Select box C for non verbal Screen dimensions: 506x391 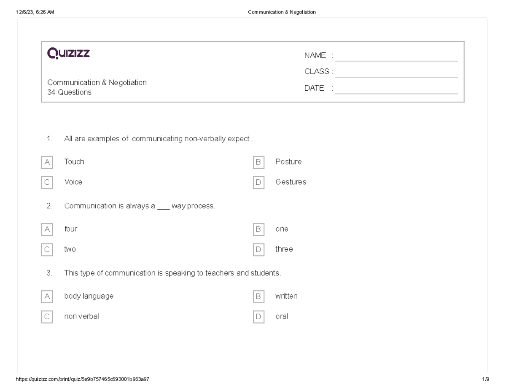47,317
